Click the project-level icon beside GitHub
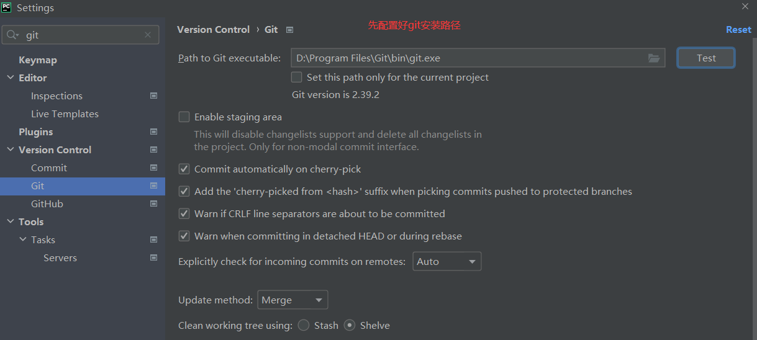757x340 pixels. coord(153,204)
